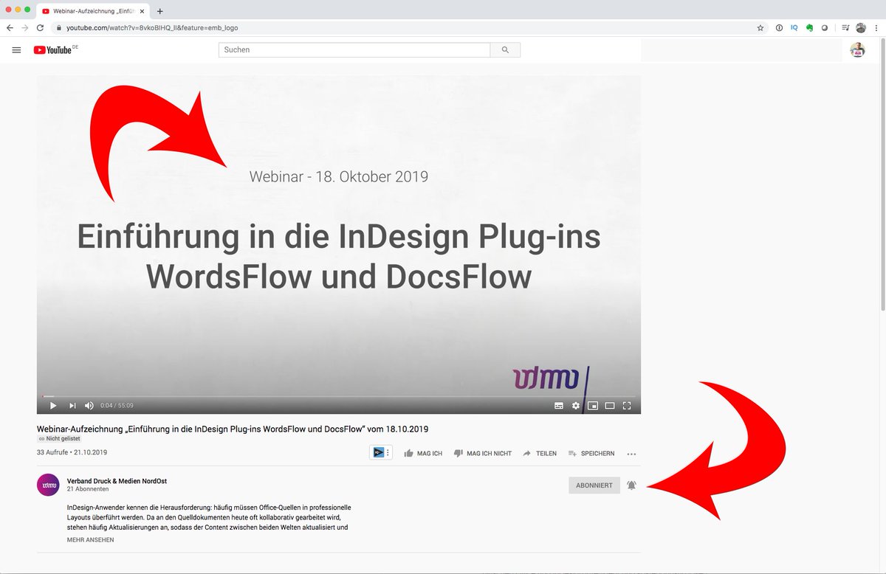Dislike the video with MAG ICH NICHT
The image size is (886, 574).
[x=483, y=453]
